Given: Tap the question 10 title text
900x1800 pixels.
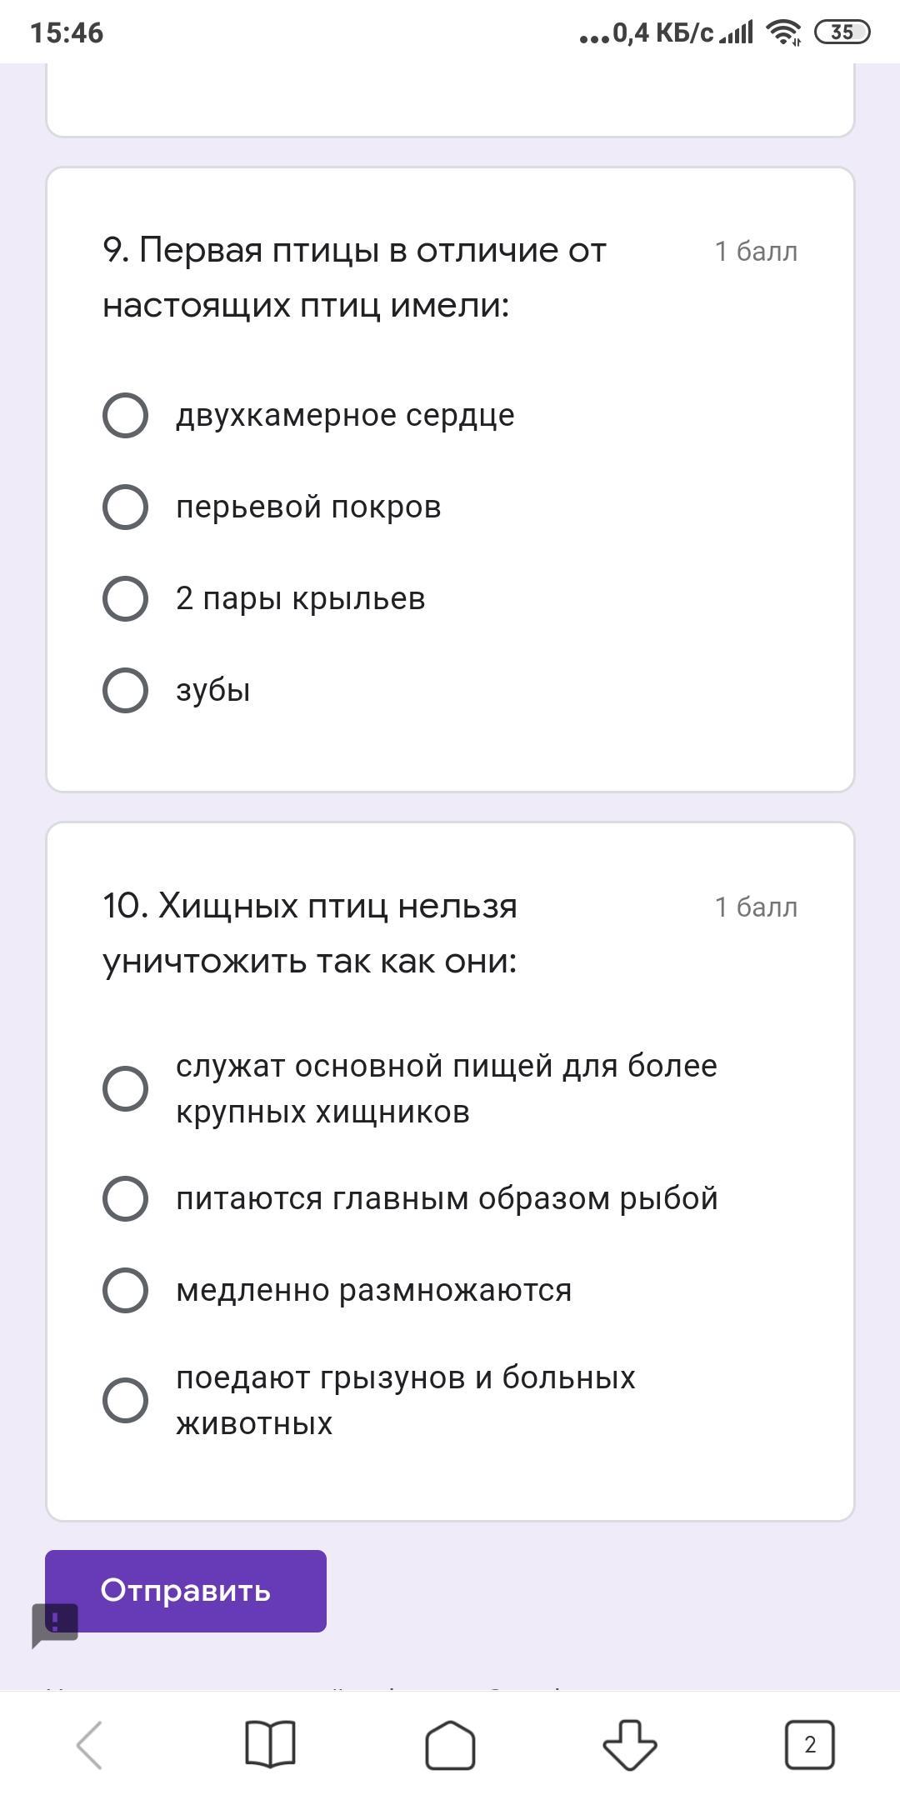Looking at the screenshot, I should 310,933.
